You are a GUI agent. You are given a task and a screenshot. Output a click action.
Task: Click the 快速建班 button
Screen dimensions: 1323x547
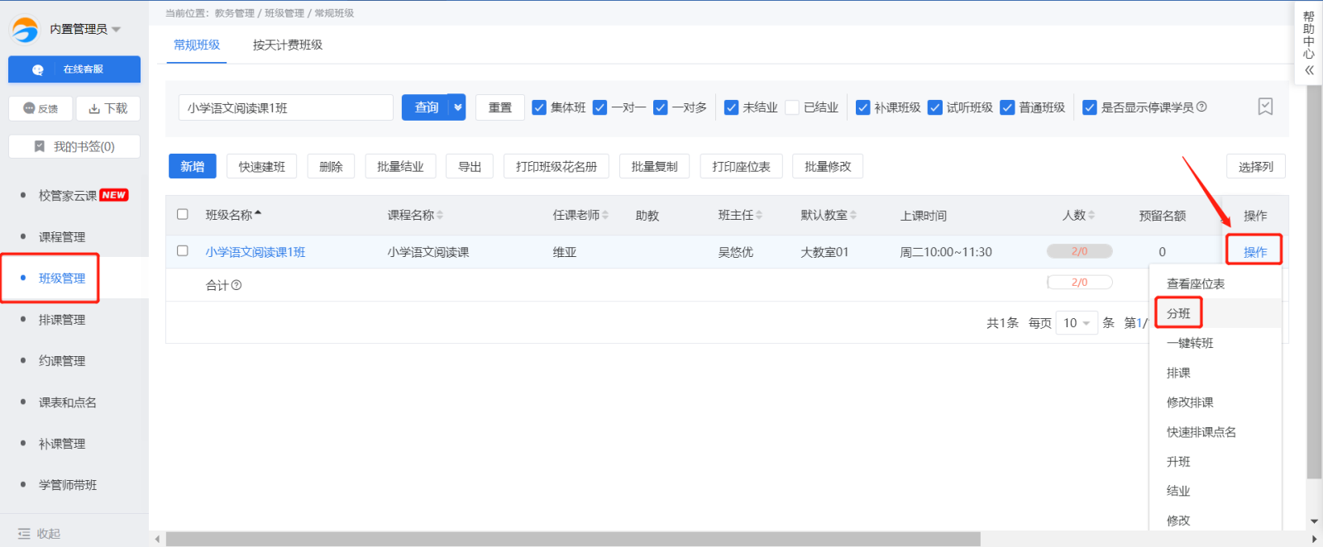click(x=262, y=166)
